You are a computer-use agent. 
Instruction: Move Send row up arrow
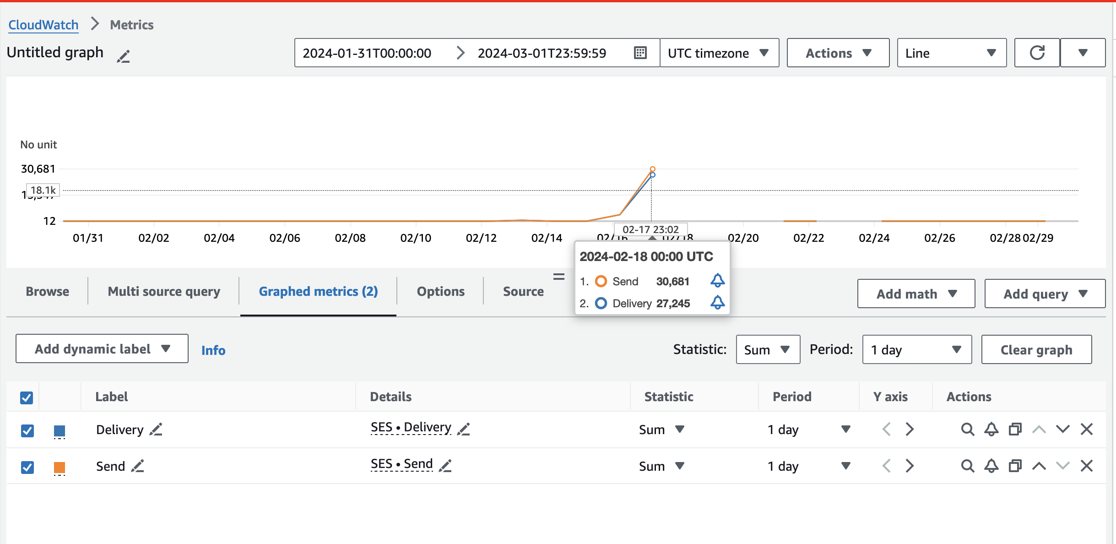coord(1039,466)
